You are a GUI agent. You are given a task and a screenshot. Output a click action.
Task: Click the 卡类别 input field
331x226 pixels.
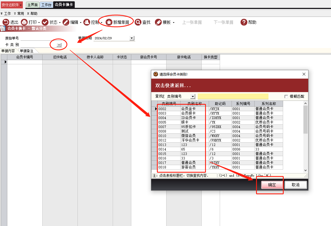pyautogui.click(x=38, y=45)
